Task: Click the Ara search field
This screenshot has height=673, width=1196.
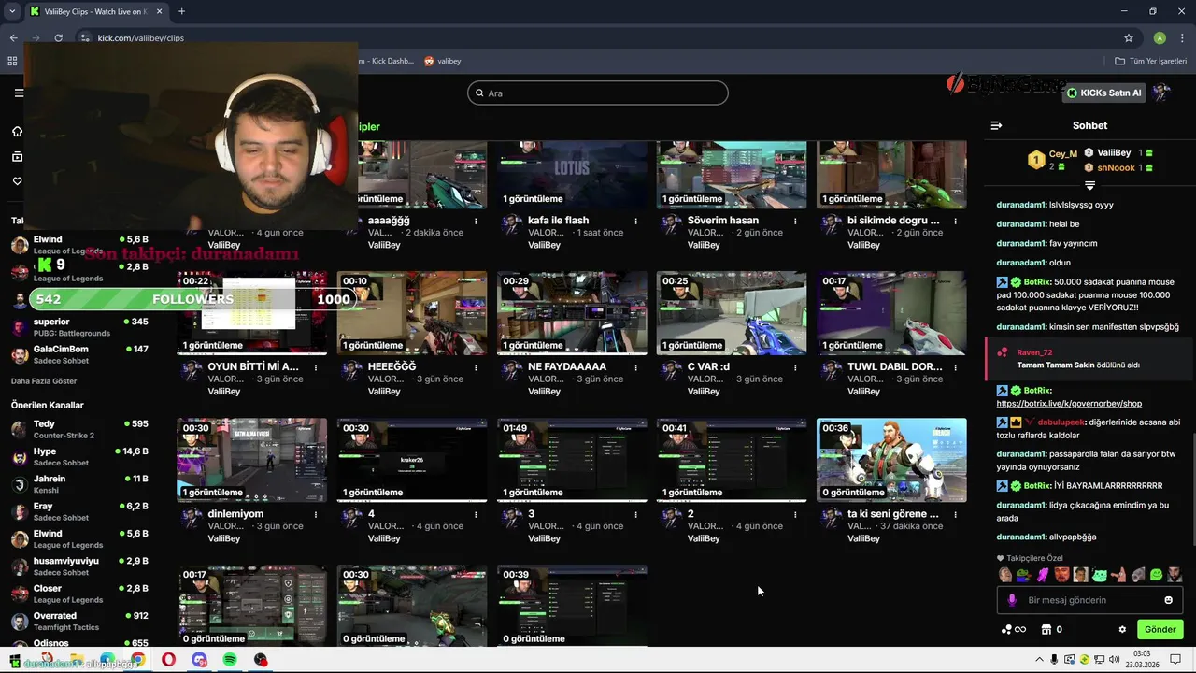Action: pos(598,93)
